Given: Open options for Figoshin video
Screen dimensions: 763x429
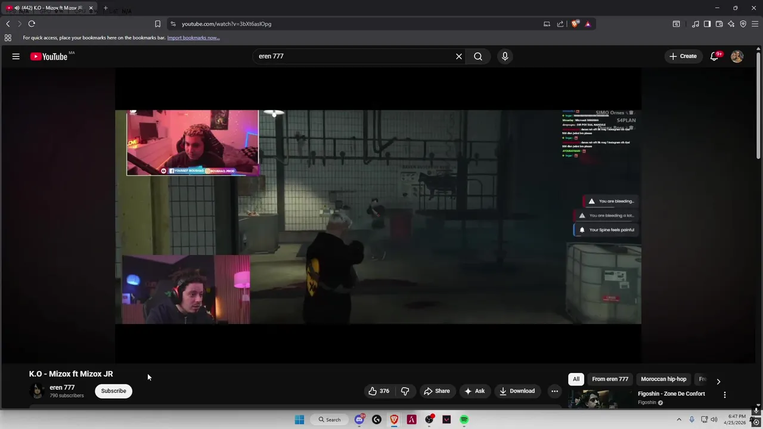Looking at the screenshot, I should point(725,394).
